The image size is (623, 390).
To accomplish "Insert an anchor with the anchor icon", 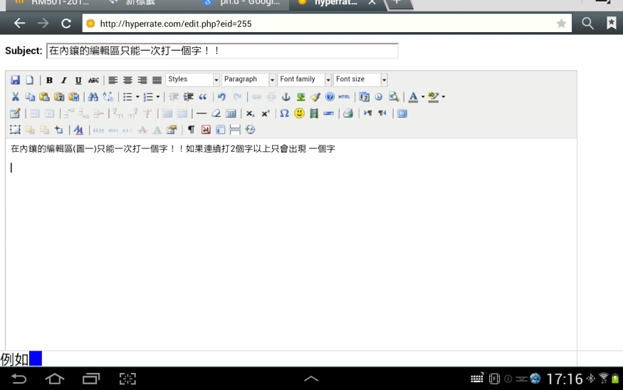I will pos(287,97).
